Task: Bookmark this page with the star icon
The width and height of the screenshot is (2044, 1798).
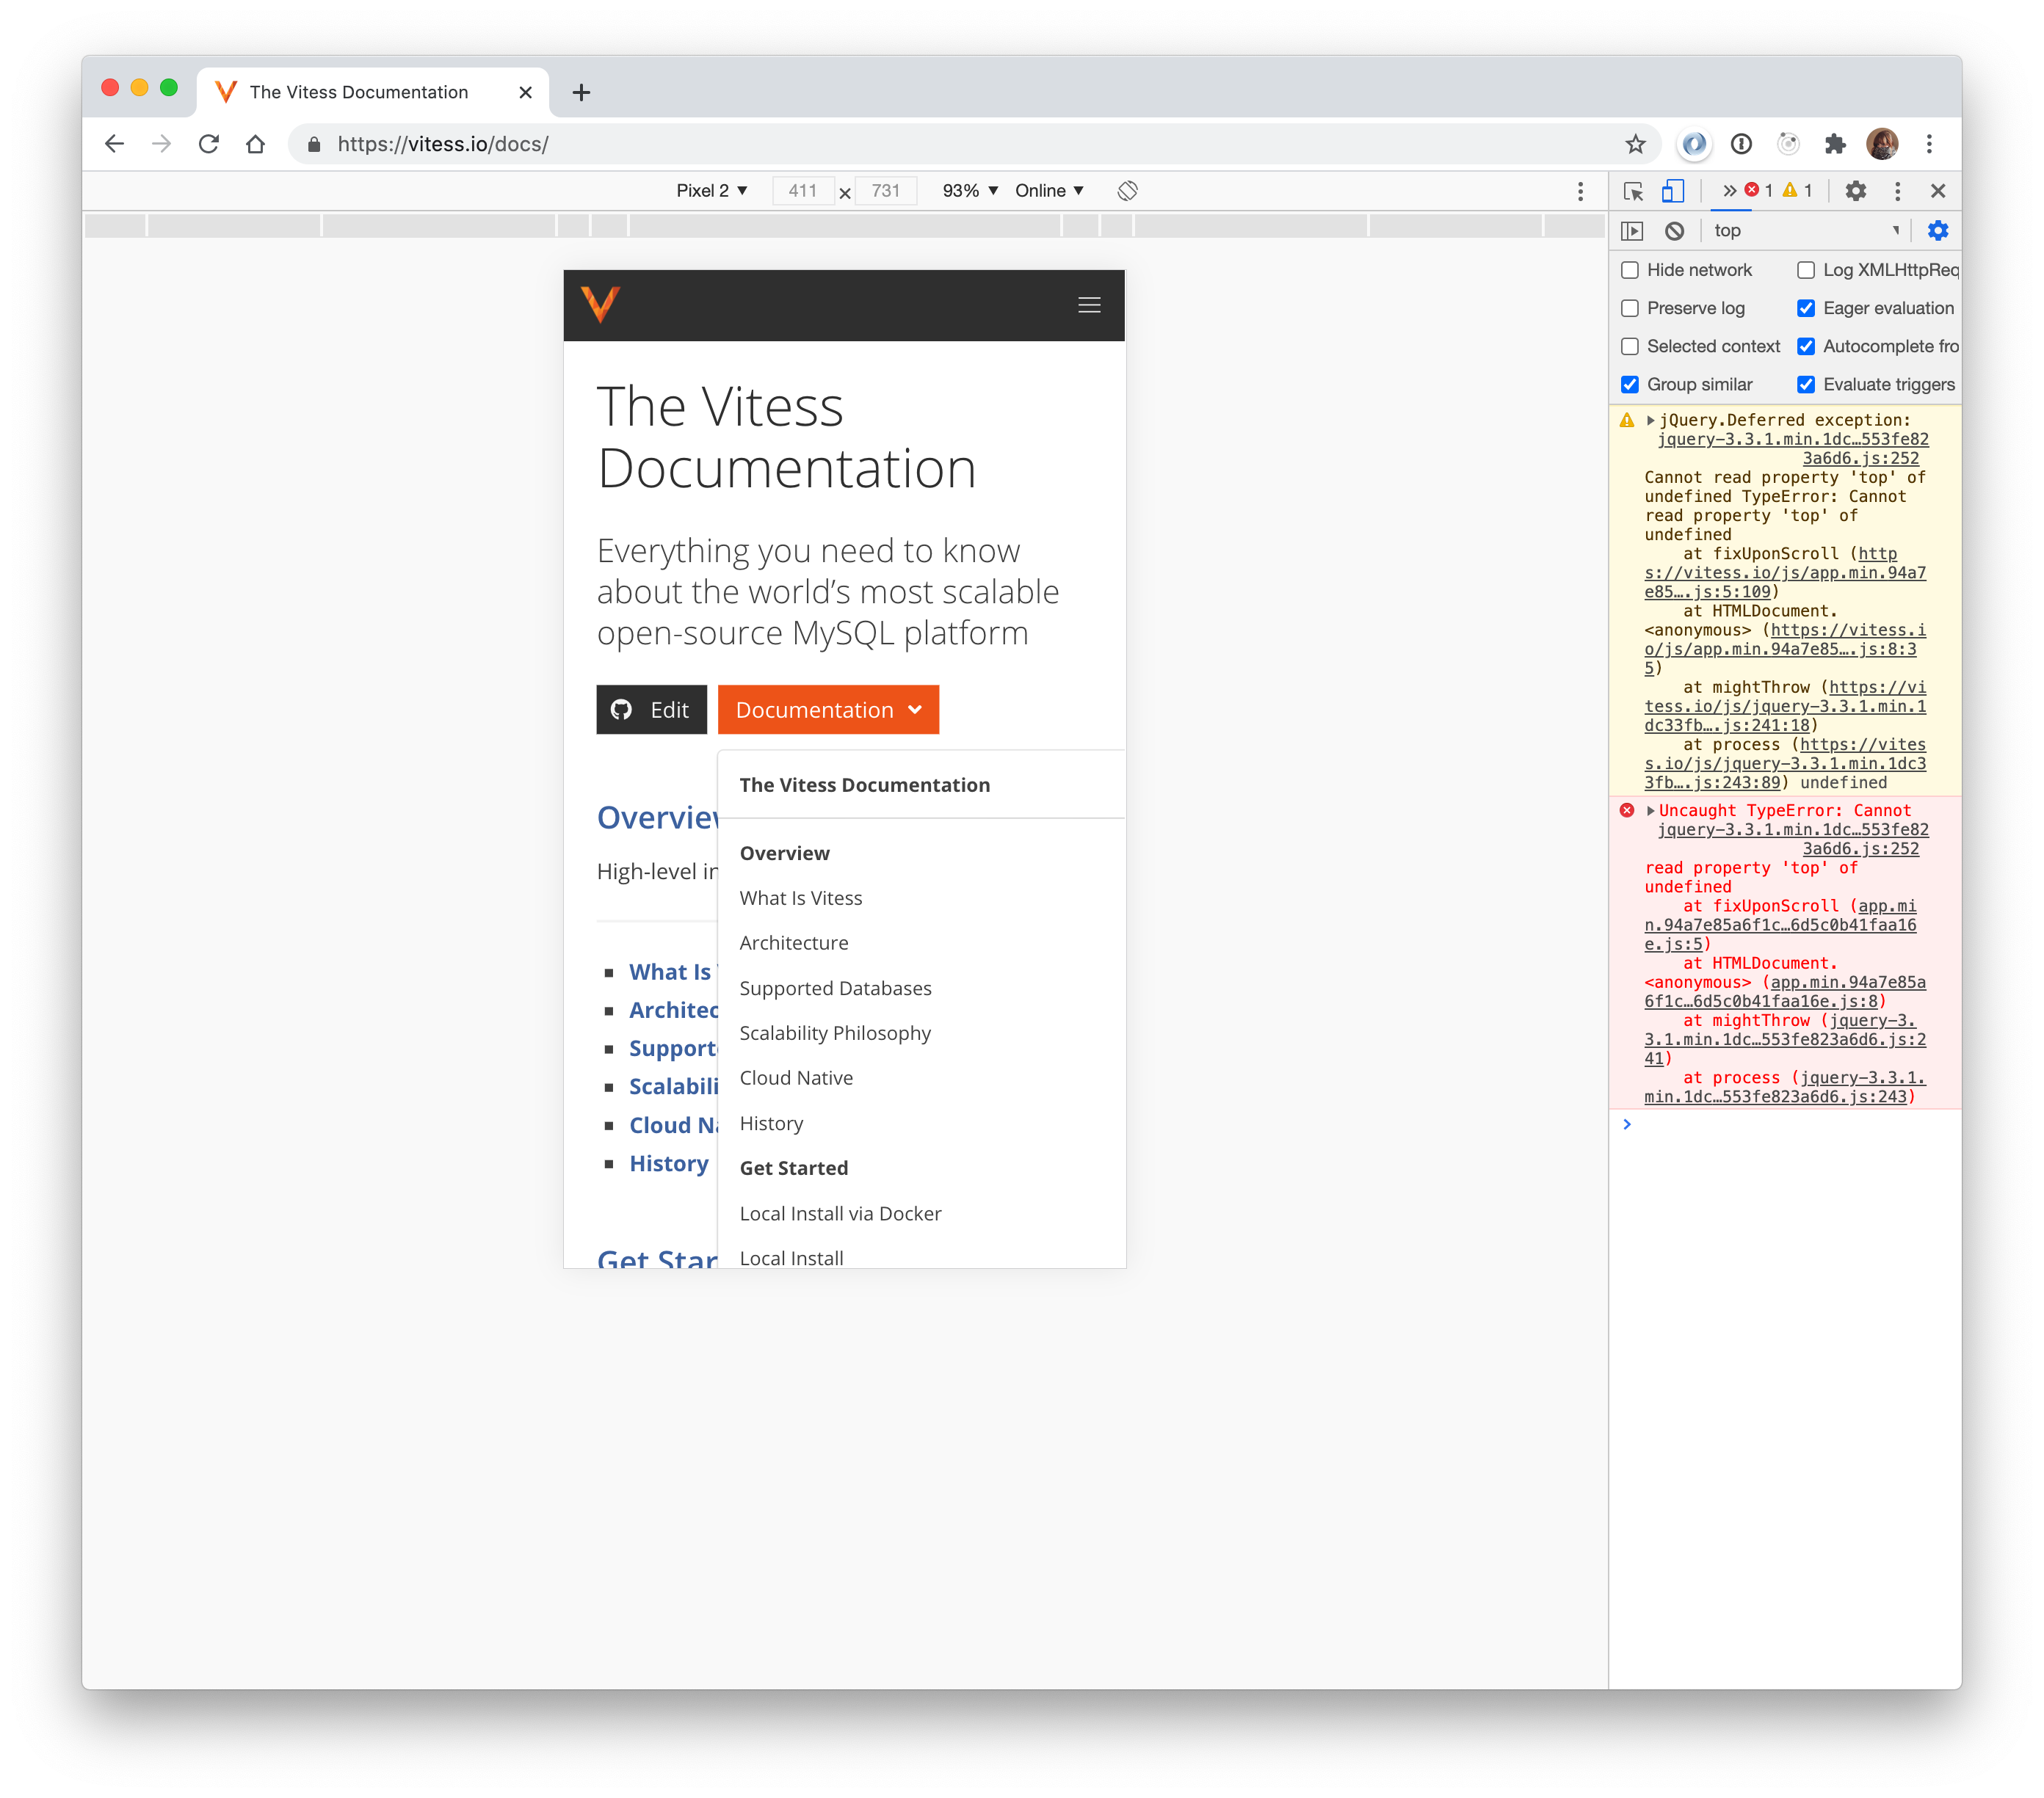Action: 1635,144
